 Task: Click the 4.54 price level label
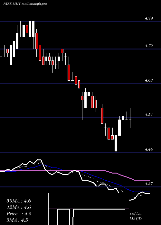[x=149, y=115]
